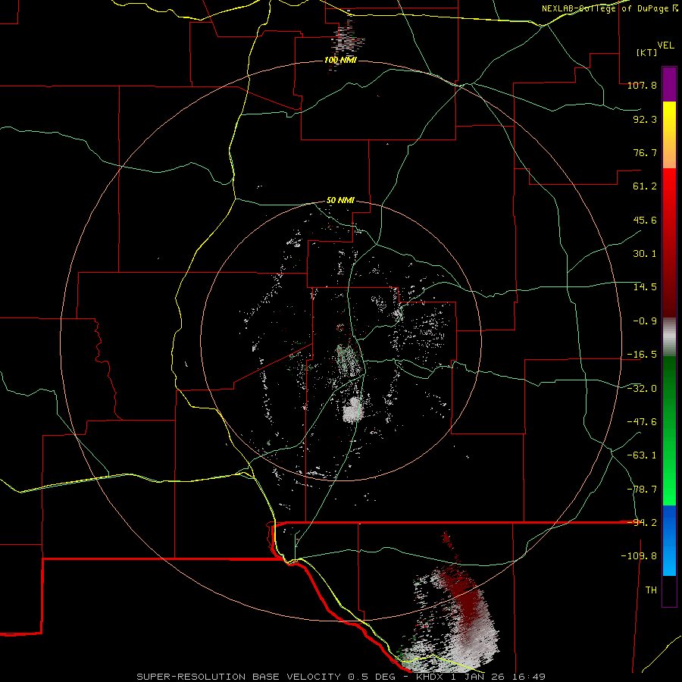Click the VEL legend title

665,45
